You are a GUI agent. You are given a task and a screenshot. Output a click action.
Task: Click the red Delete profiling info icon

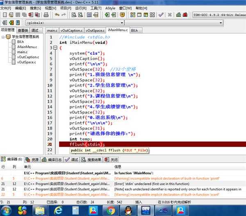tap(185, 15)
